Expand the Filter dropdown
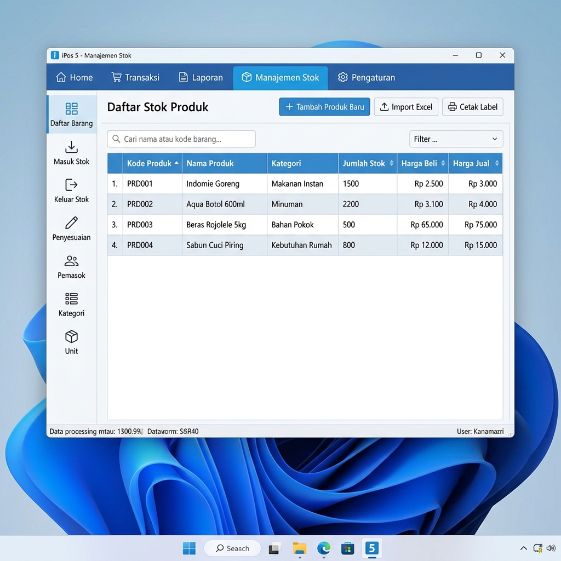Screen dimensions: 561x561 pos(456,139)
